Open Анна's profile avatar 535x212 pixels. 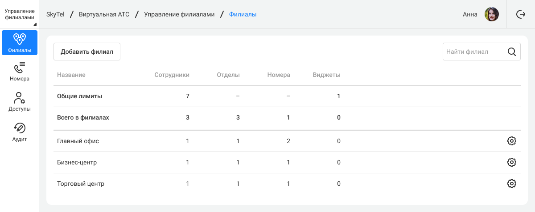point(492,14)
